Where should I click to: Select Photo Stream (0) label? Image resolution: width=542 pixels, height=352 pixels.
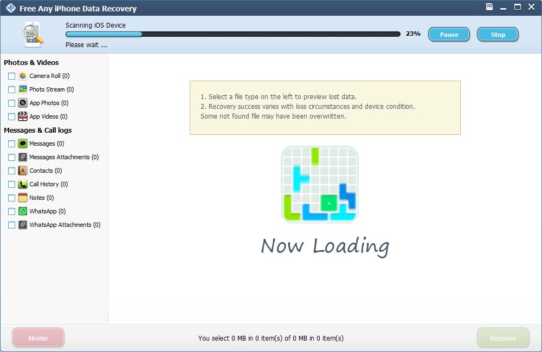[x=51, y=89]
